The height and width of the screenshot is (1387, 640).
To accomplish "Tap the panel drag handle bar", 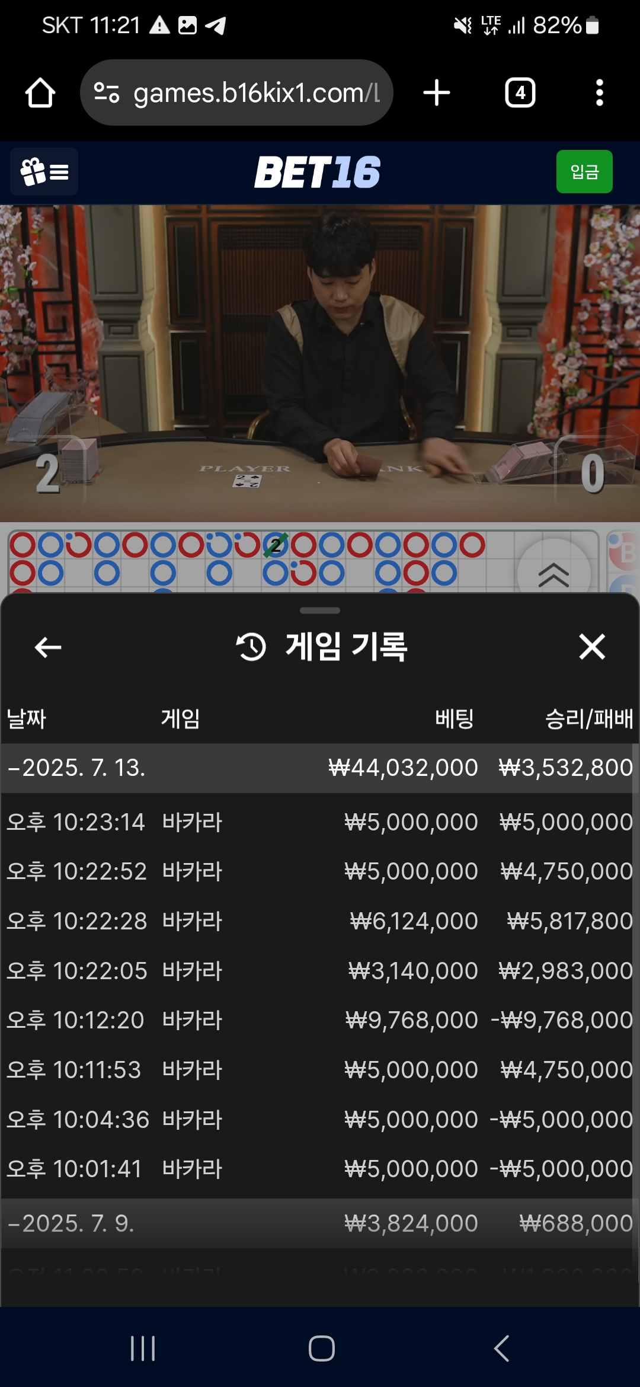I will pos(320,611).
